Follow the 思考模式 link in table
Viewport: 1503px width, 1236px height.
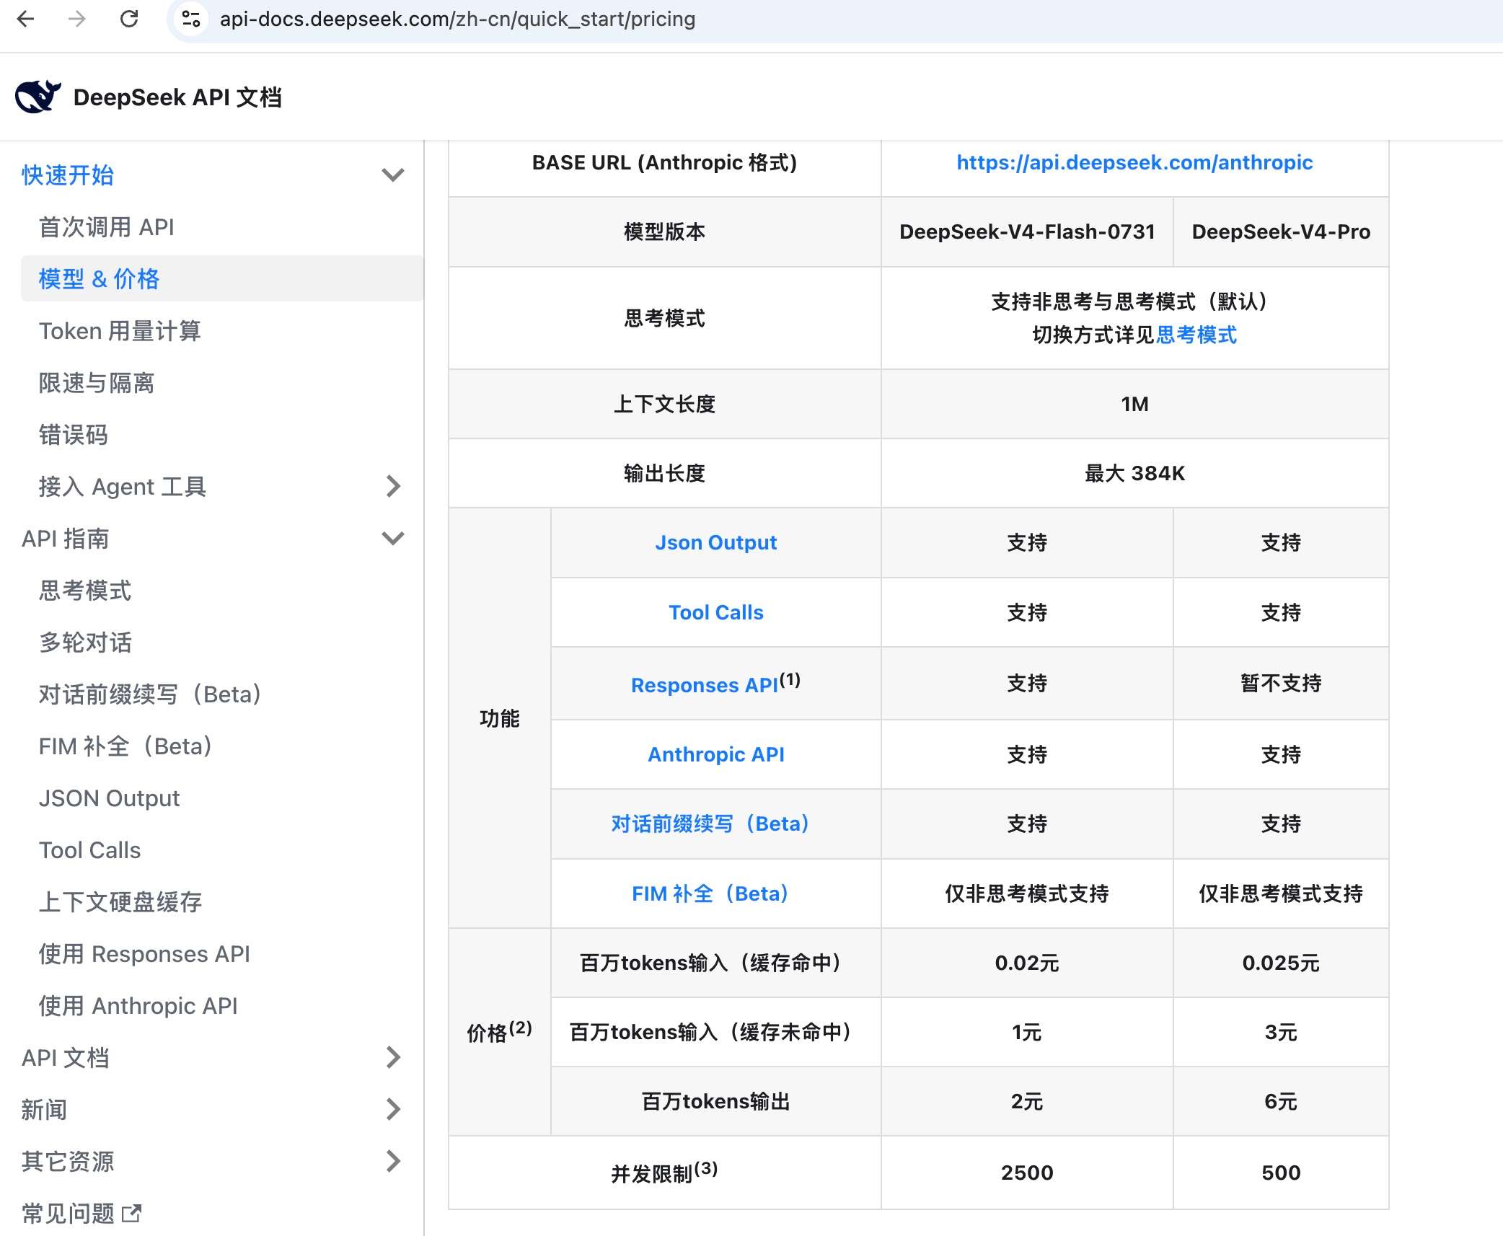(1196, 335)
